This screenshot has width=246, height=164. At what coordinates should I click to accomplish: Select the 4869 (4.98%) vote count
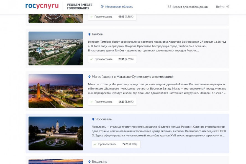point(126,17)
